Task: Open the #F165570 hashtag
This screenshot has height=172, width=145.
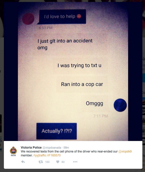Action: [x=54, y=155]
